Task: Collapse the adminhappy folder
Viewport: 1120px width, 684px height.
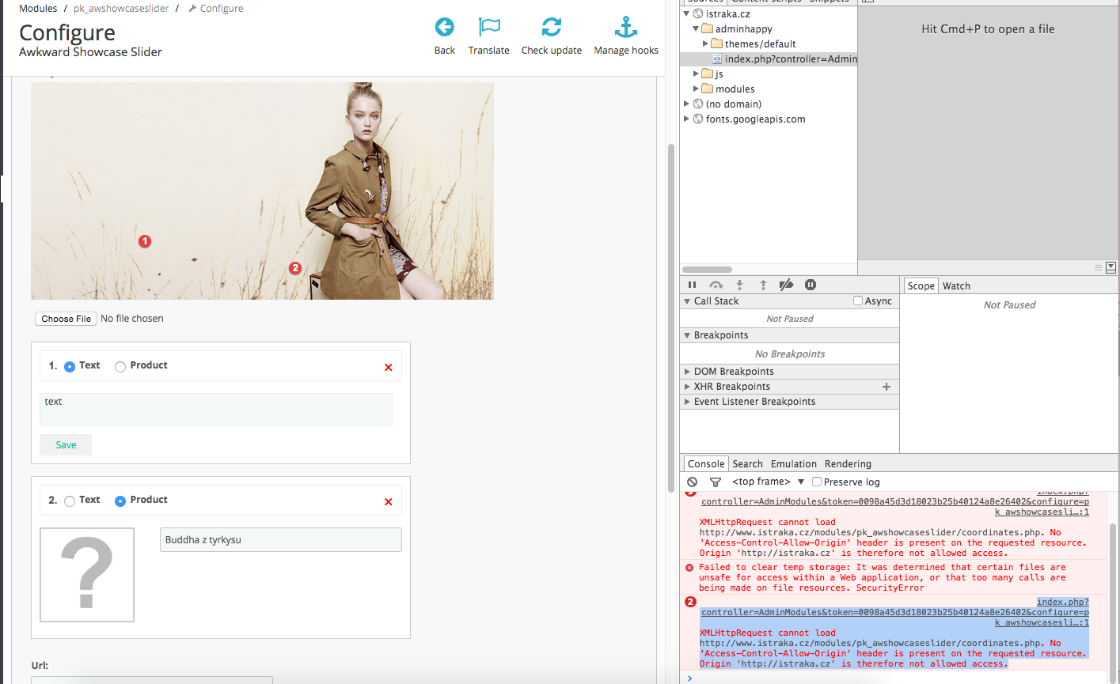Action: click(x=696, y=28)
